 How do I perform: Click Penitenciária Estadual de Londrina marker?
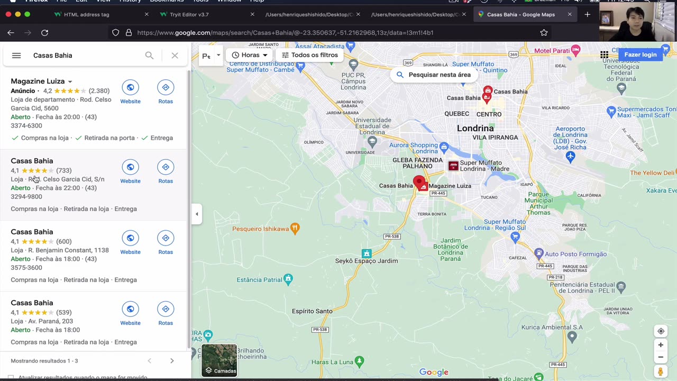pyautogui.click(x=621, y=286)
